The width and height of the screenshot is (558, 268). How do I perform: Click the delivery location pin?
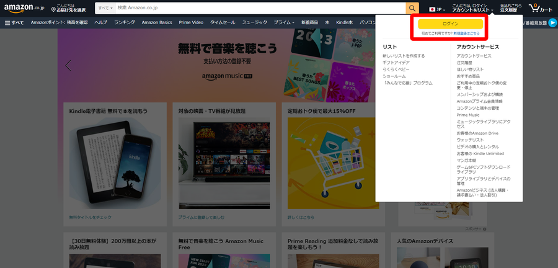[x=53, y=9]
